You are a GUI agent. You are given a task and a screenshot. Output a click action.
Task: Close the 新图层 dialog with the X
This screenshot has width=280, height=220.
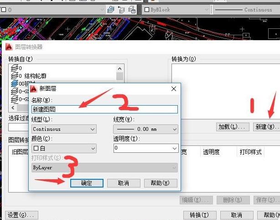point(174,89)
